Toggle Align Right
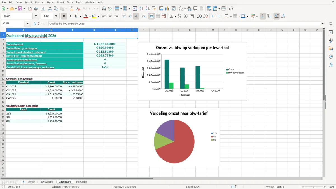This screenshot has height=189, width=336. 116,16
